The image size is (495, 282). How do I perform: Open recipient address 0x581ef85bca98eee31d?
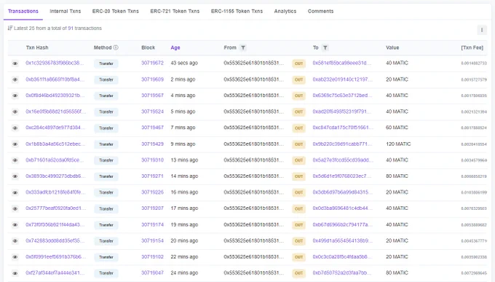point(342,63)
